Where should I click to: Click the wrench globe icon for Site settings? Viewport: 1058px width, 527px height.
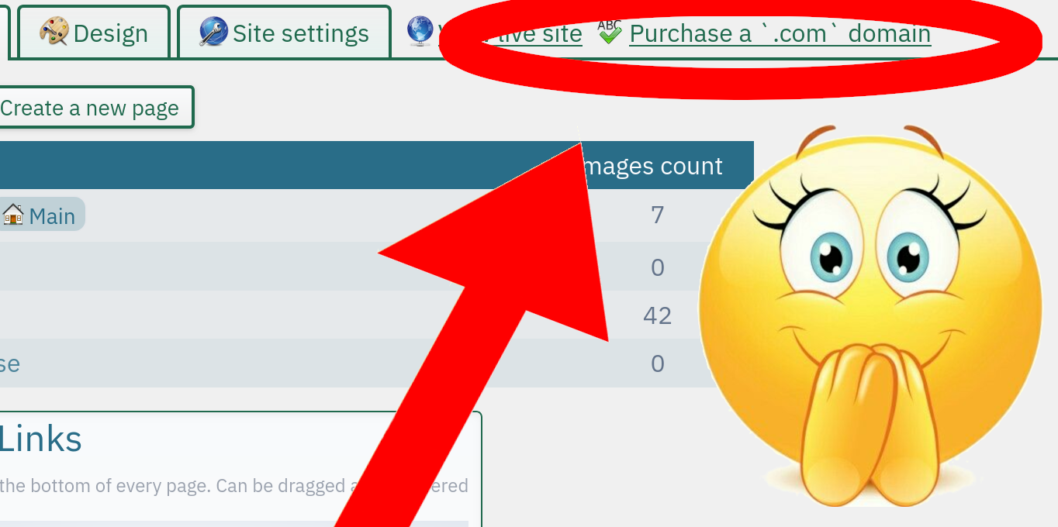coord(213,33)
